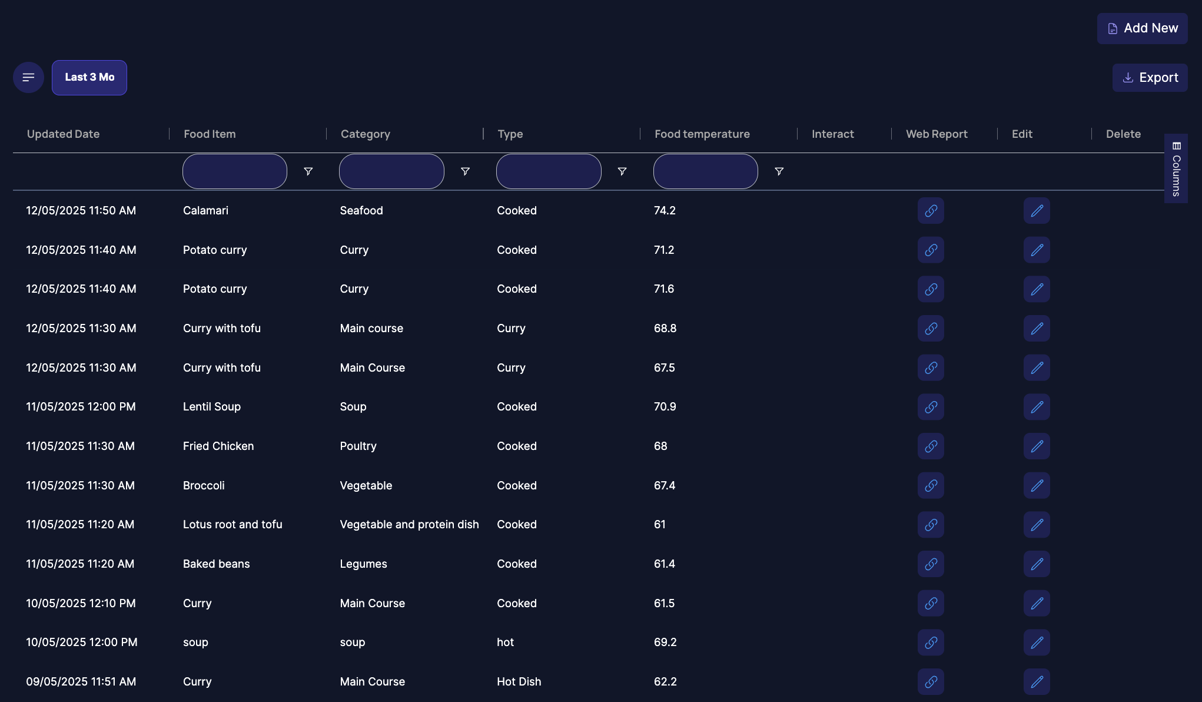
Task: Edit the Lotus root and tofu entry
Action: coord(1037,525)
